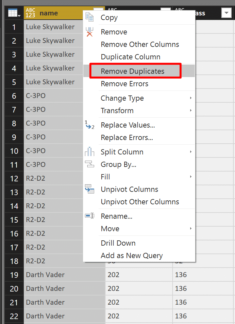Viewport: 235px width, 324px height.
Task: Click Luke Skywalker cell in row 5
Action: (x=54, y=82)
